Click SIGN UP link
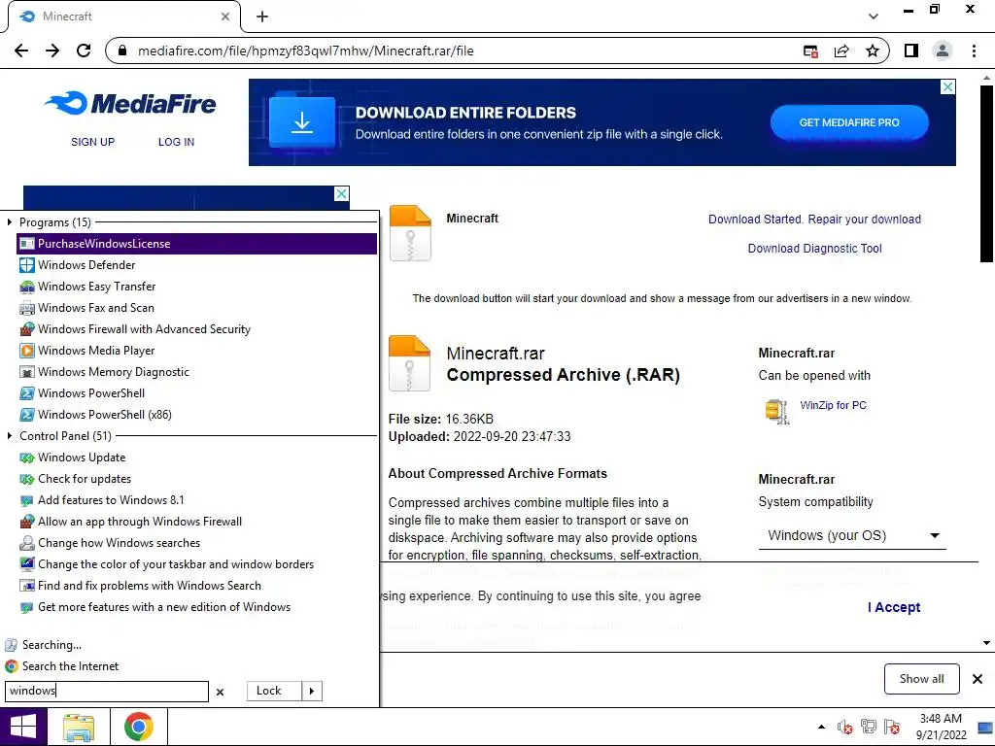 pos(92,142)
